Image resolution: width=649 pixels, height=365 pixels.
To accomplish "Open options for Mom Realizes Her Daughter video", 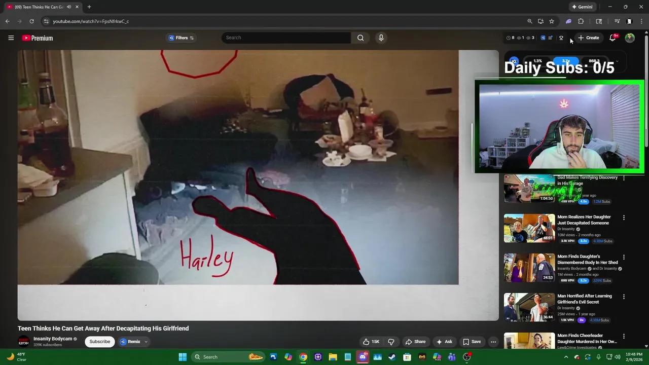I will (624, 217).
